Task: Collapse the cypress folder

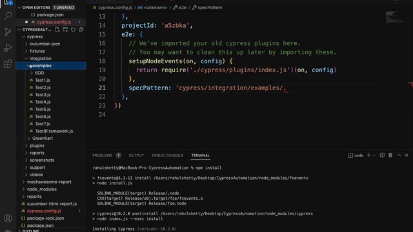Action: coord(24,37)
